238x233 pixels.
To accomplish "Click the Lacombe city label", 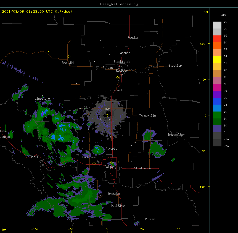I will pos(124,53).
